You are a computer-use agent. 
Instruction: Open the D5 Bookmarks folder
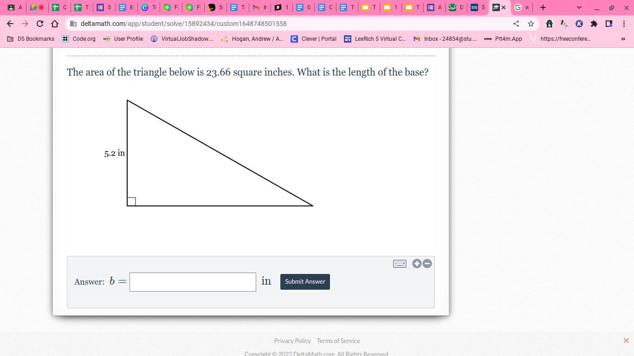[x=31, y=39]
